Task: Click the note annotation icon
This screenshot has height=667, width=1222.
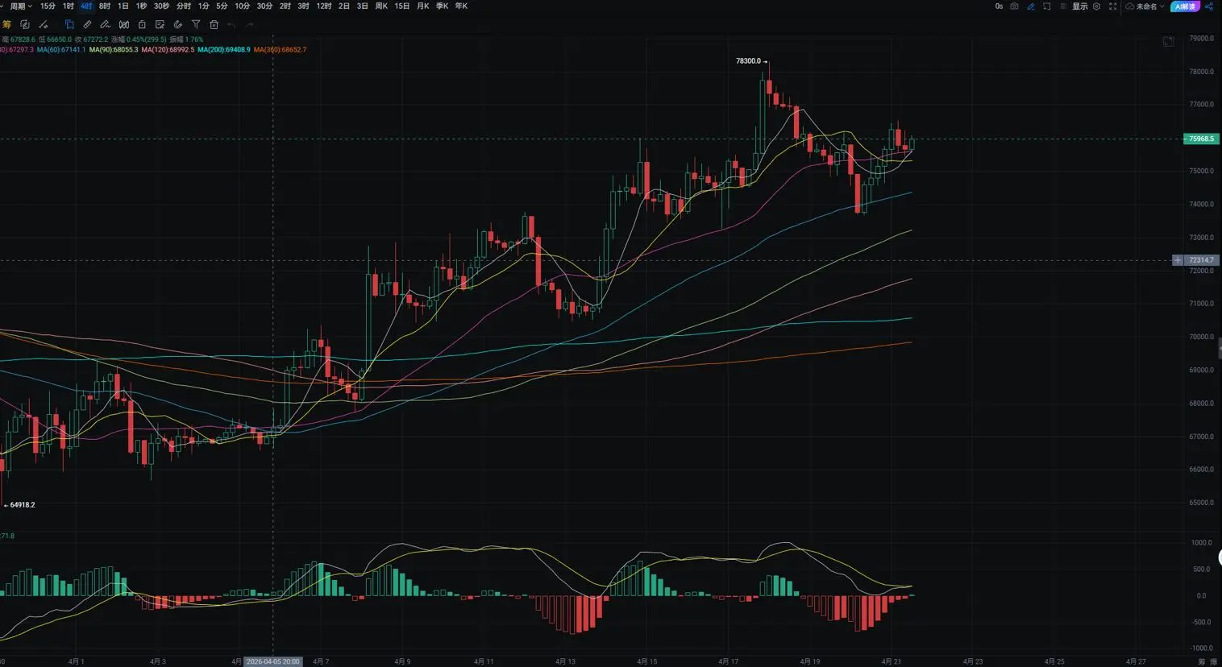Action: point(160,24)
